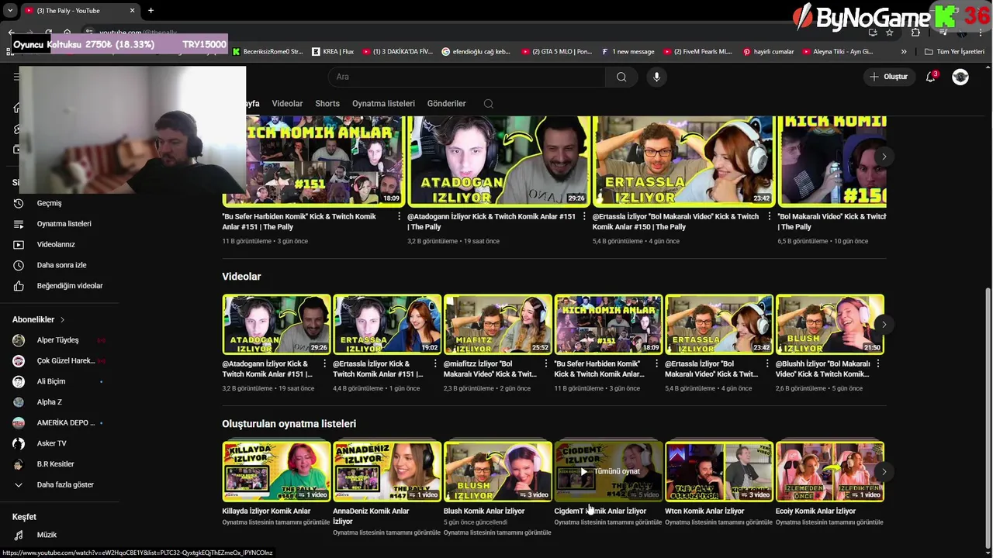Focus the Ara search field
993x558 pixels.
pyautogui.click(x=466, y=77)
